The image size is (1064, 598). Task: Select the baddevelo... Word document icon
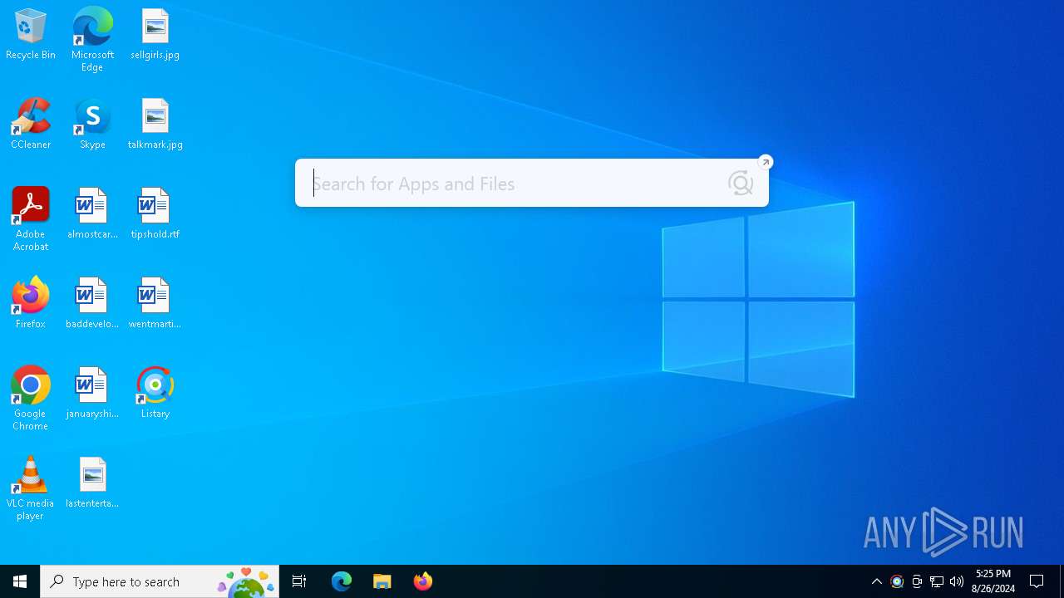(x=92, y=304)
